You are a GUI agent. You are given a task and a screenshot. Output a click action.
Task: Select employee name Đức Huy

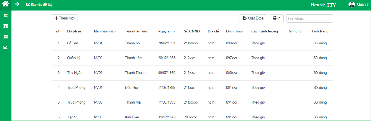pyautogui.click(x=132, y=88)
